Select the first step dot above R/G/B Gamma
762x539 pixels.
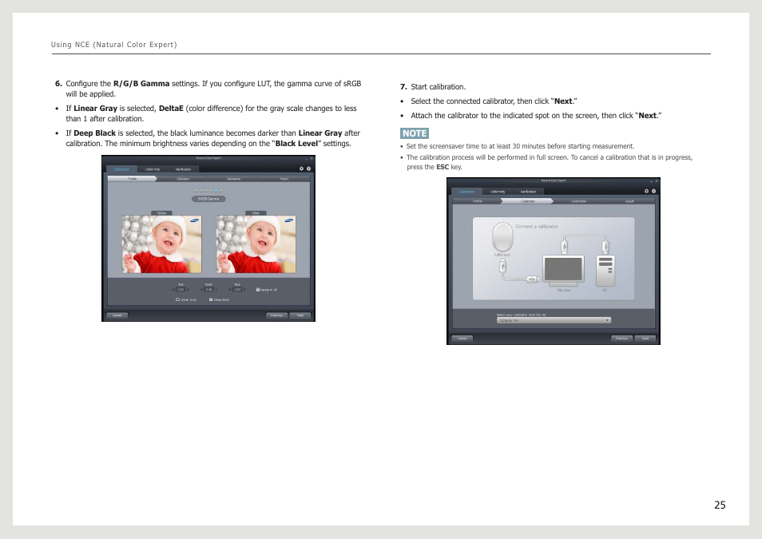(x=196, y=191)
